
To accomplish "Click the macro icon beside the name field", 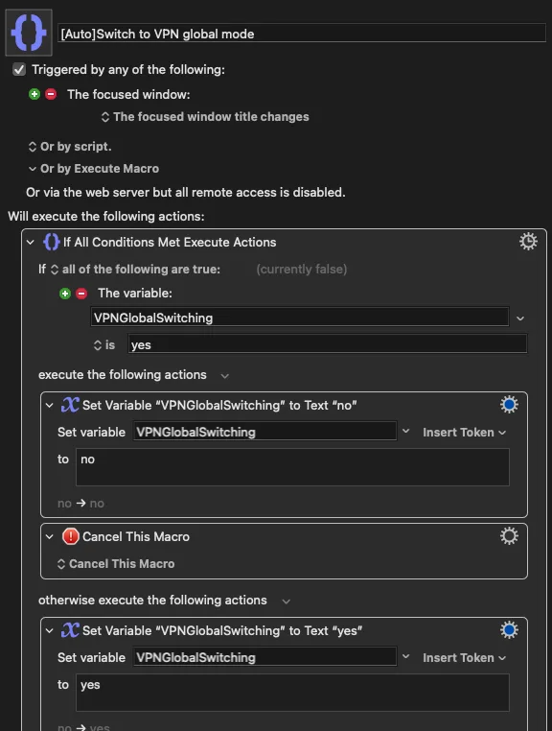I will 29,33.
